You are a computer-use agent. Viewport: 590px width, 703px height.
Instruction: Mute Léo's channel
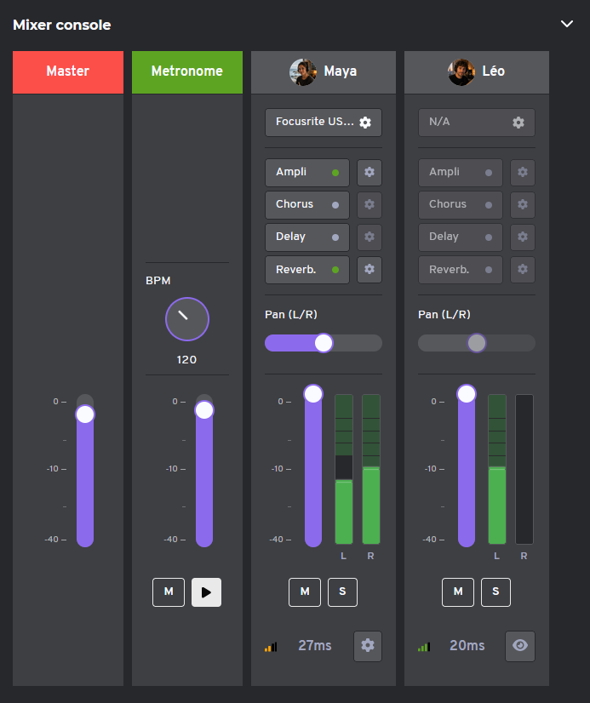(458, 592)
